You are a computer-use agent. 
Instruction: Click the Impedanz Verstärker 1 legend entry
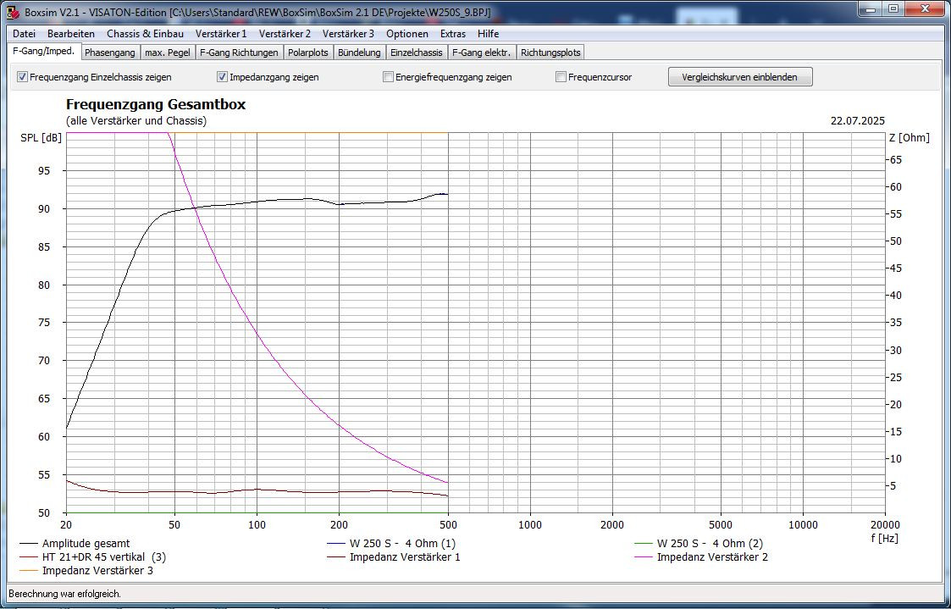394,556
